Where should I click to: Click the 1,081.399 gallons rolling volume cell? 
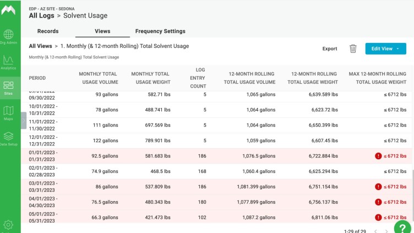point(256,187)
